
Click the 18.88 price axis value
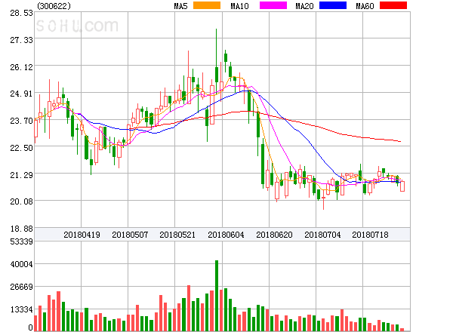21,229
